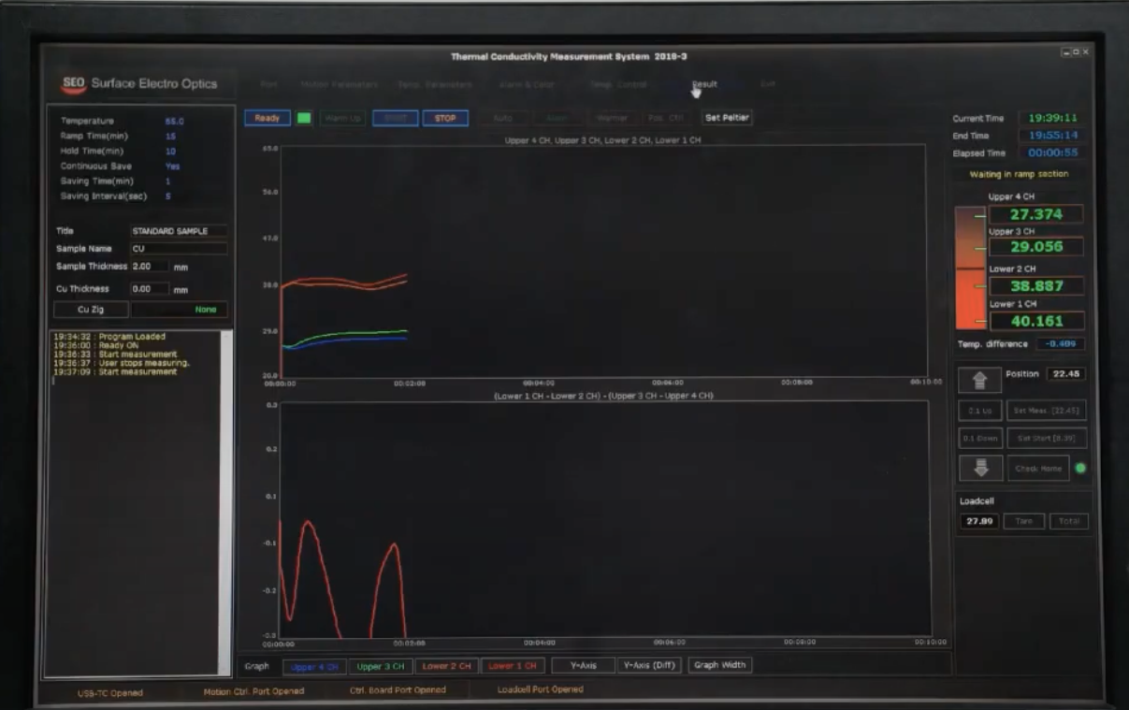Toggle Upper 3 CH graph line

pyautogui.click(x=381, y=666)
